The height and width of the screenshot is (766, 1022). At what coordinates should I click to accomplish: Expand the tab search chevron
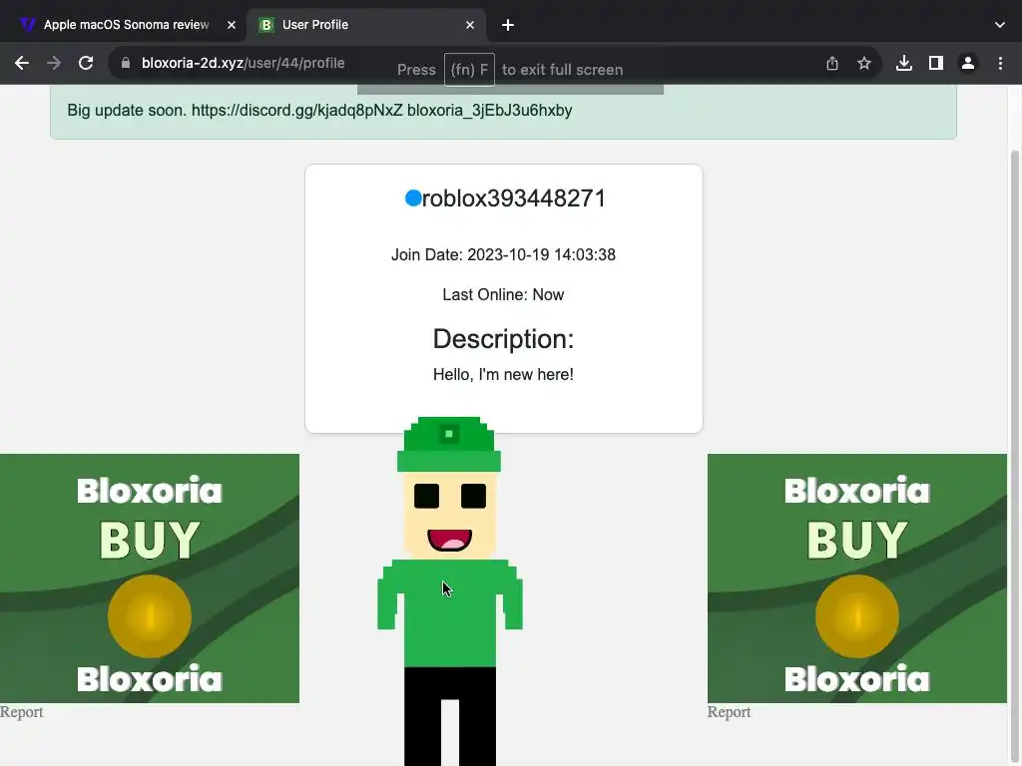click(1000, 25)
